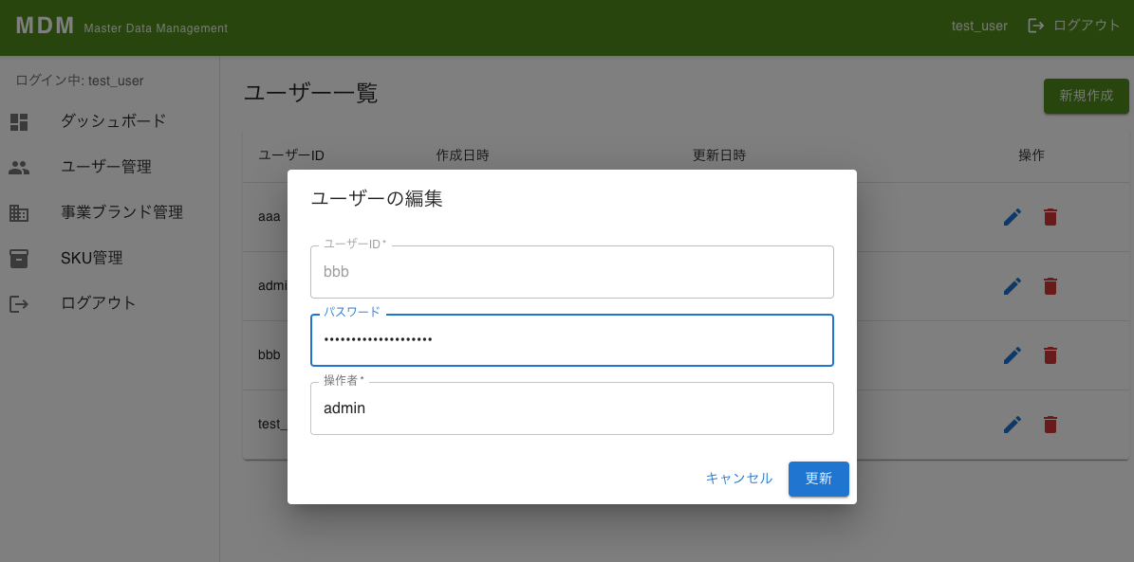Click test_user name in the top header
The width and height of the screenshot is (1134, 562).
(979, 26)
